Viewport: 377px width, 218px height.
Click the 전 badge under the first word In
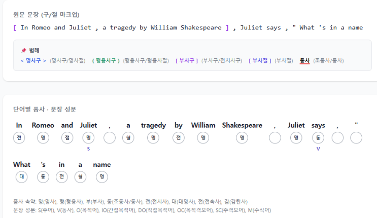[19, 137]
